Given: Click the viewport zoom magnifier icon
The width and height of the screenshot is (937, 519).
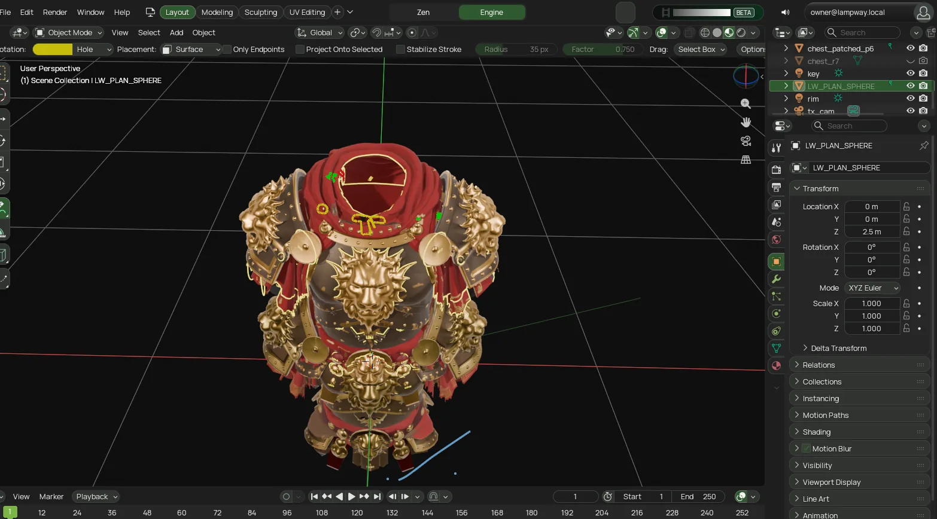Looking at the screenshot, I should (x=746, y=103).
